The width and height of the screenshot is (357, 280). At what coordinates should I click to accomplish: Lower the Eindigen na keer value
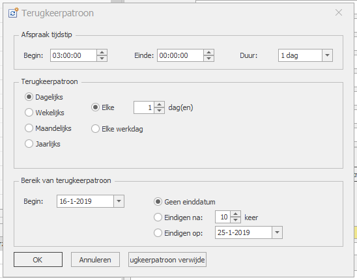coord(235,220)
